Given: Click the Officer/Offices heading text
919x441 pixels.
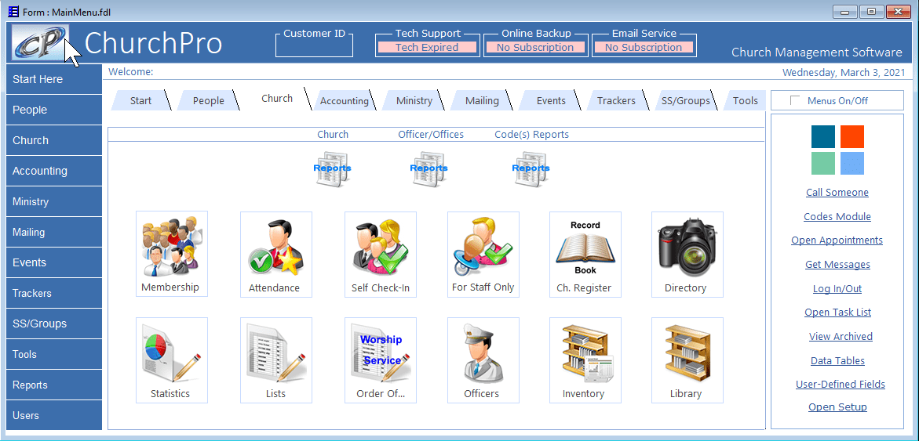Looking at the screenshot, I should click(x=431, y=135).
